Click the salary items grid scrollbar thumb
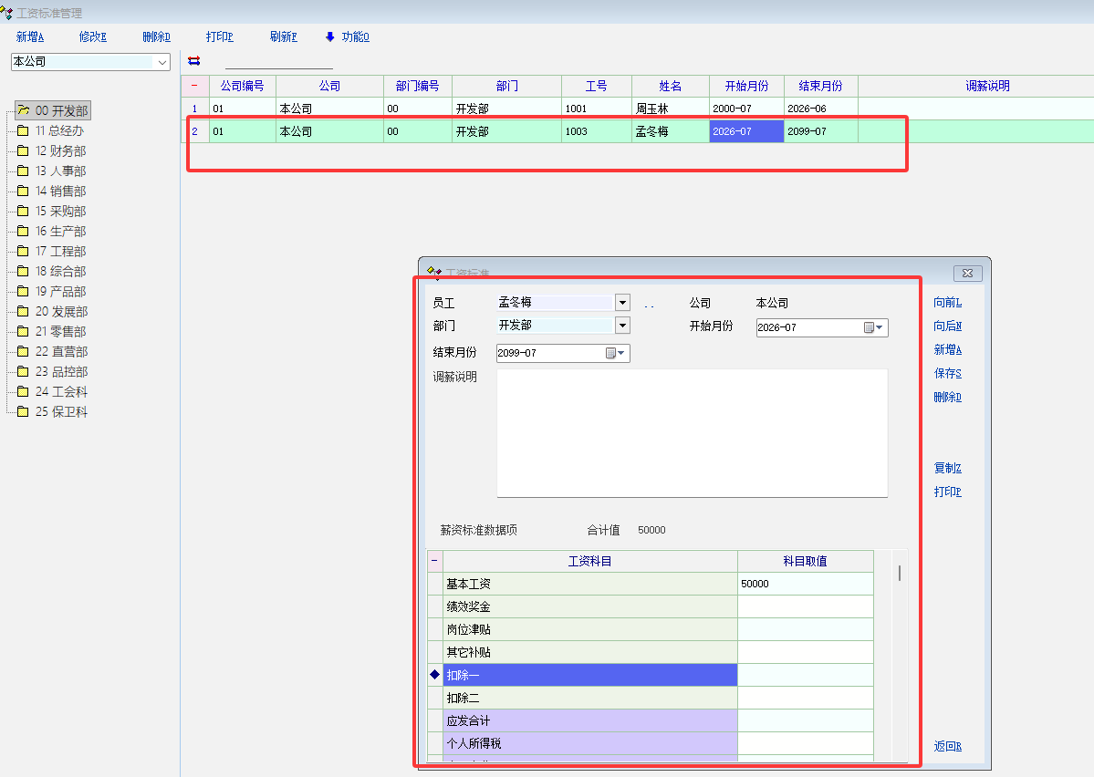The height and width of the screenshot is (777, 1094). tap(900, 574)
